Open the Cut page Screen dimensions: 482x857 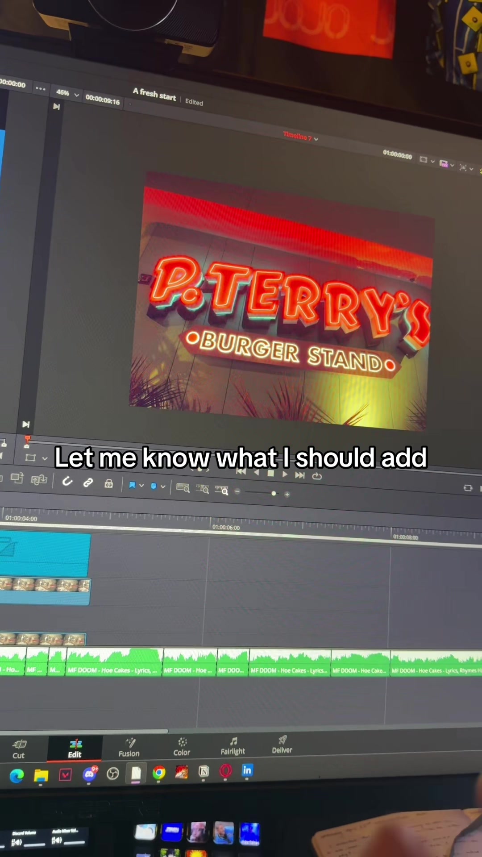[x=19, y=749]
